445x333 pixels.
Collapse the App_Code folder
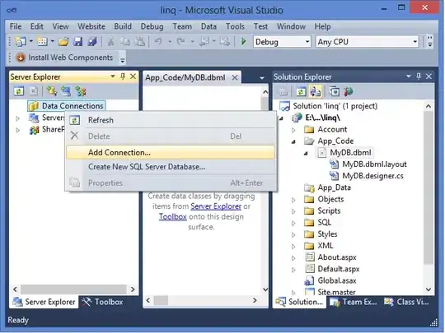click(293, 141)
